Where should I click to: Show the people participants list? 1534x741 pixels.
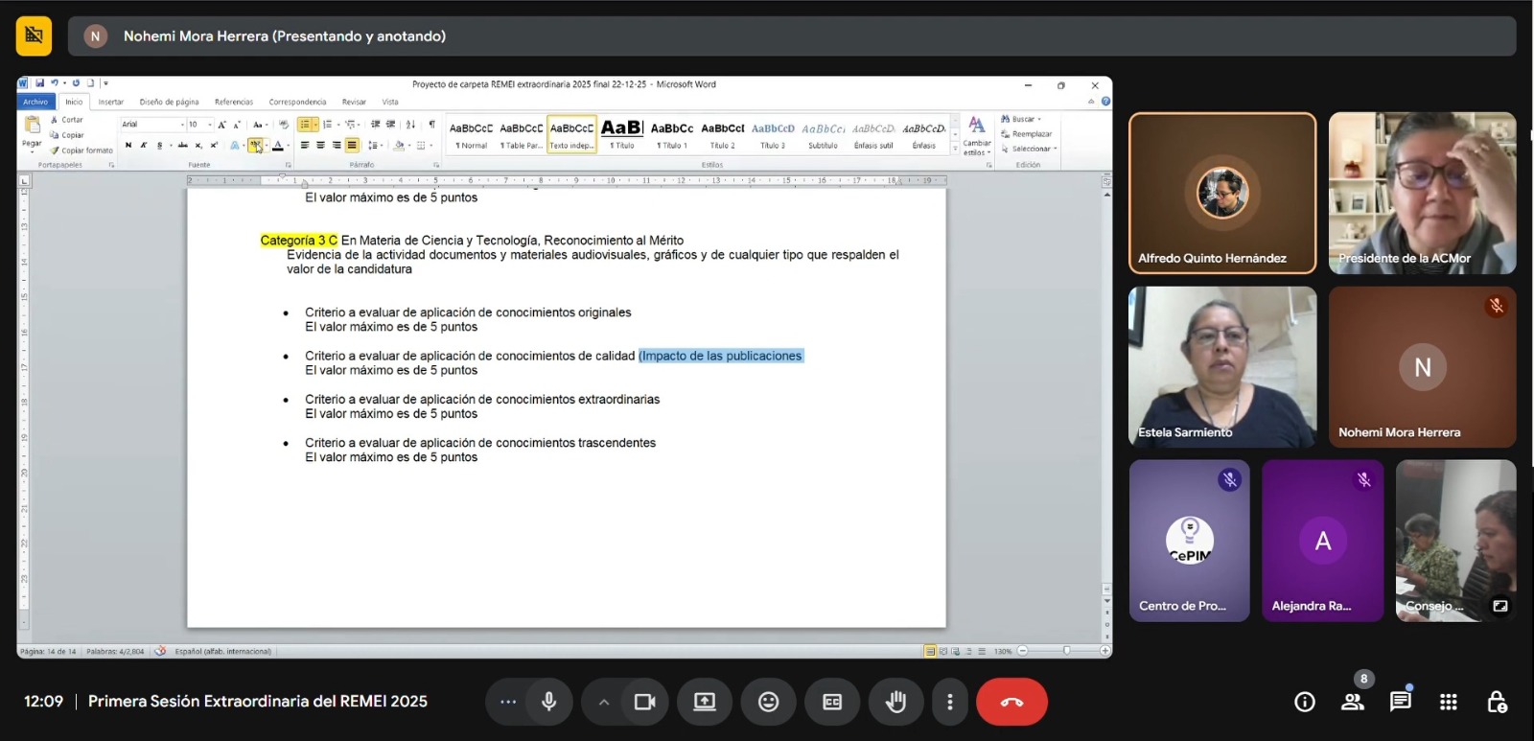click(x=1353, y=702)
